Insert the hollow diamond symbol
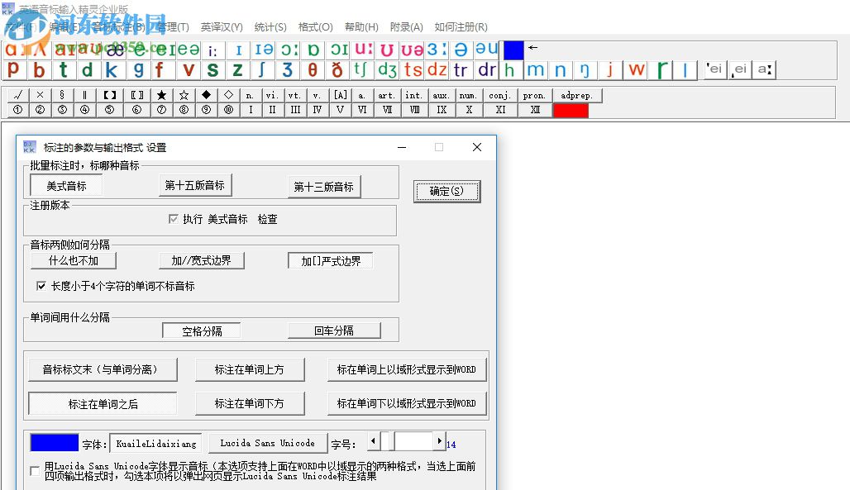 pos(227,94)
